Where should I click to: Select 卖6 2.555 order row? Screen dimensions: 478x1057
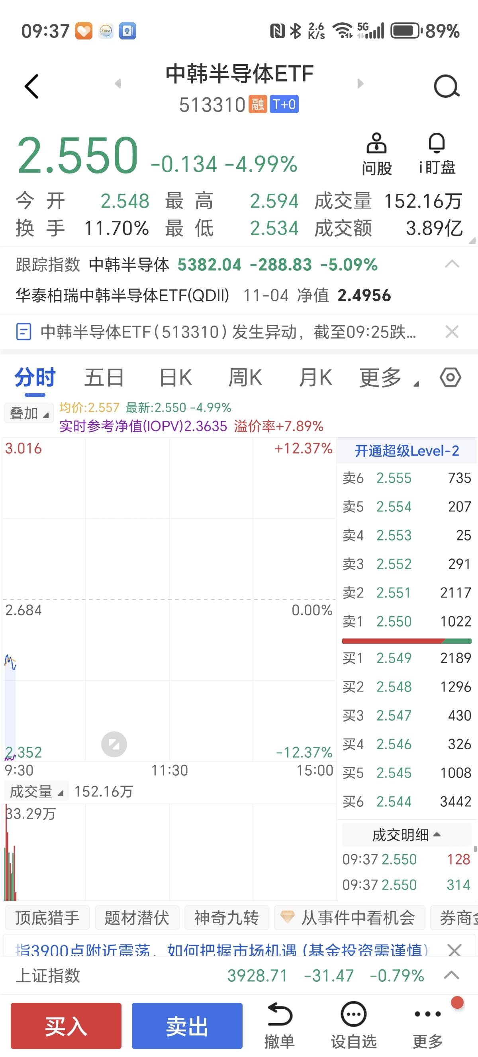(x=407, y=477)
